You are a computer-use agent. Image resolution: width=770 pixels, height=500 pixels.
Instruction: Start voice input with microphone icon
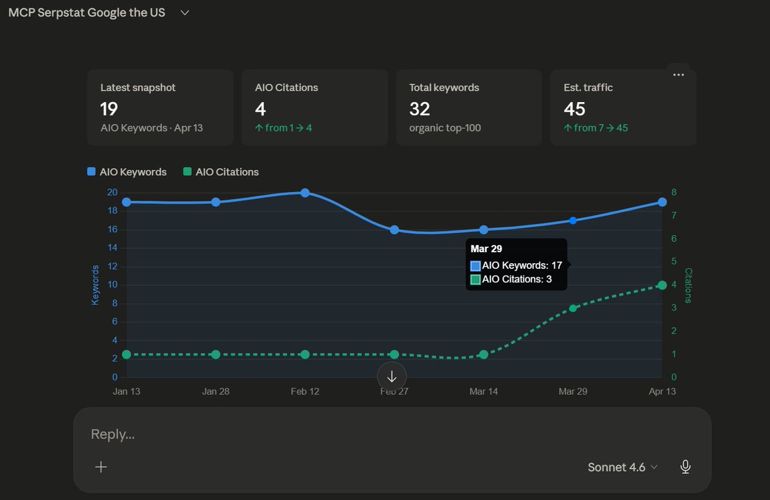(685, 467)
